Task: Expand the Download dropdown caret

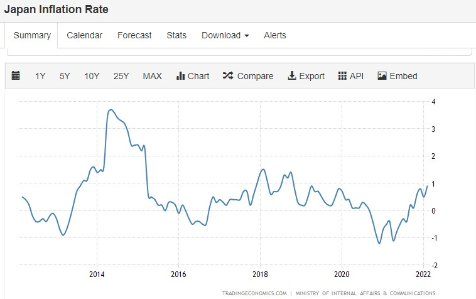Action: click(x=247, y=36)
